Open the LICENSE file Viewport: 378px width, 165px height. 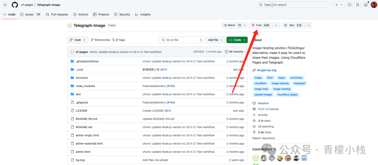82,111
